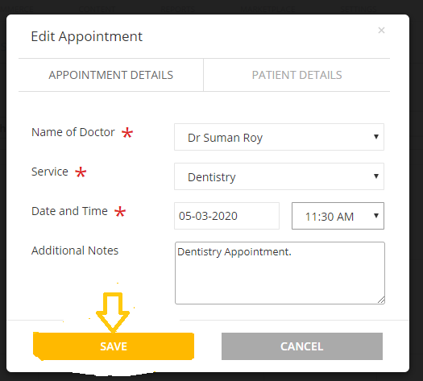This screenshot has height=381, width=423.
Task: Open the Service dropdown showing Dentistry
Action: tap(279, 176)
